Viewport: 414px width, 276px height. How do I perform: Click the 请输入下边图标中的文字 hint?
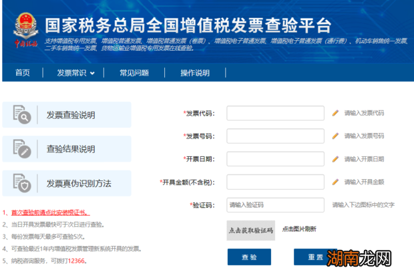(363, 205)
